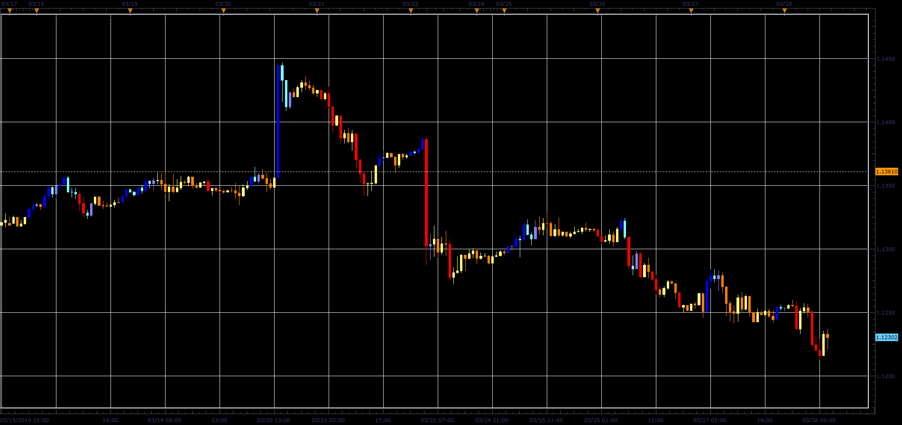
Task: Click the 1.1450 price axis label
Action: 885,59
